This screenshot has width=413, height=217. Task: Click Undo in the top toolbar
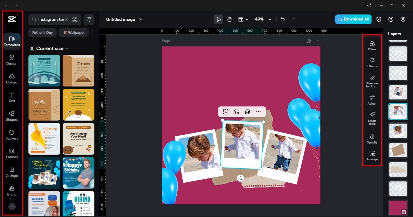pos(282,19)
